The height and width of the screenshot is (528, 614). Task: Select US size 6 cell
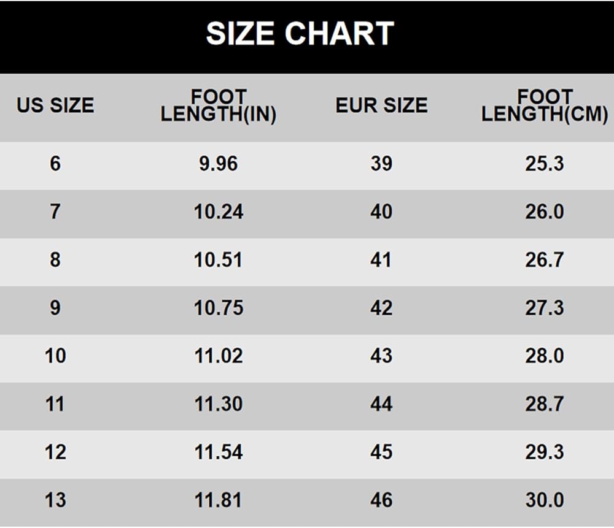point(55,164)
